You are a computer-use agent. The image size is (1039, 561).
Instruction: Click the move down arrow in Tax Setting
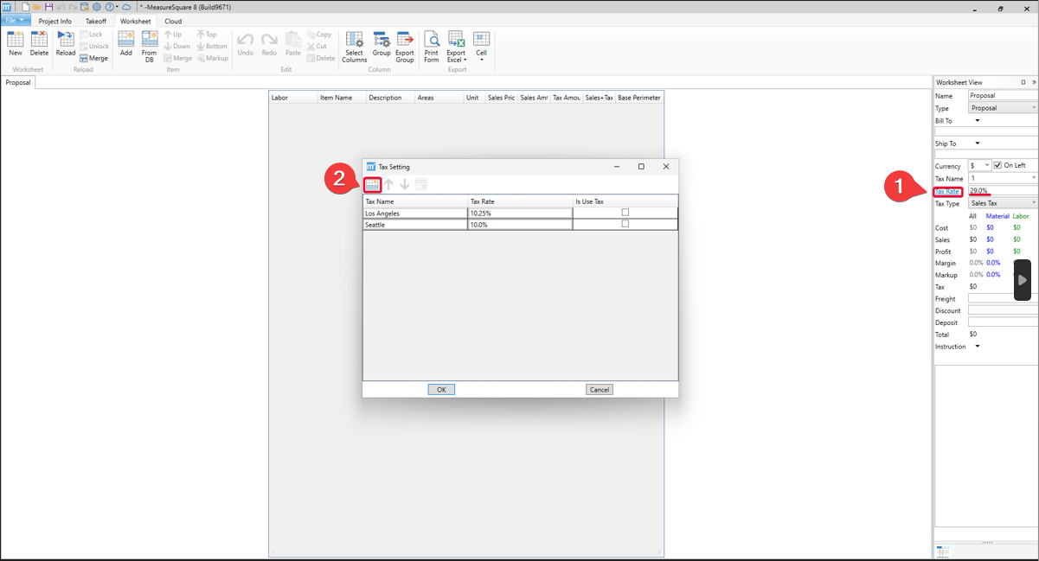(x=404, y=184)
